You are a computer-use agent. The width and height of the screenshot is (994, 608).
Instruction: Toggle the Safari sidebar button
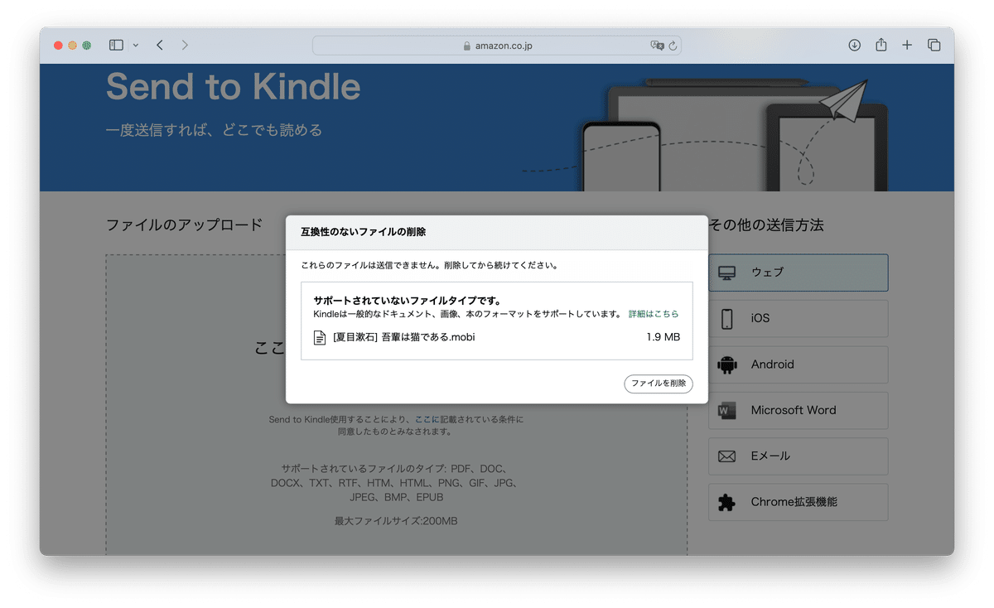point(116,46)
